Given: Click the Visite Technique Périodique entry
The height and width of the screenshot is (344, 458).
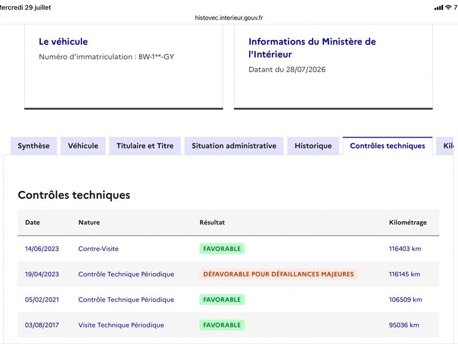Looking at the screenshot, I should tap(121, 325).
